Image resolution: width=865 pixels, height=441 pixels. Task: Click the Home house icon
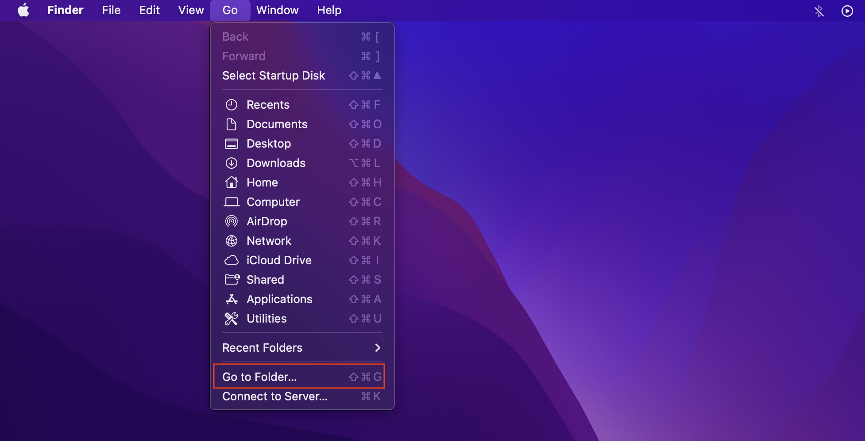point(232,182)
